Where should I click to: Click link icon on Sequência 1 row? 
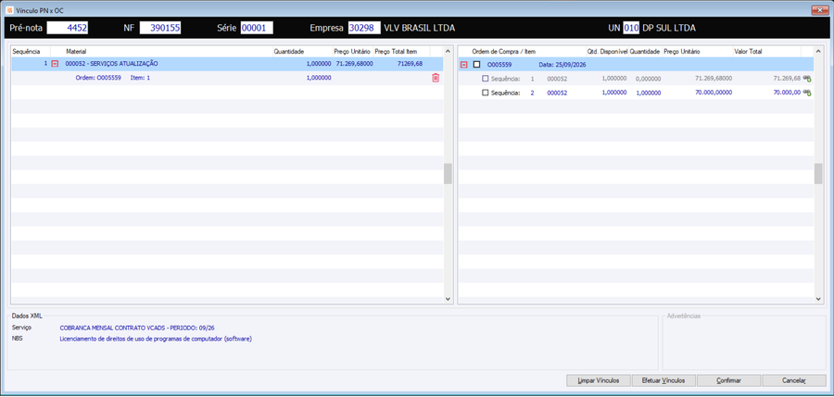(x=807, y=79)
